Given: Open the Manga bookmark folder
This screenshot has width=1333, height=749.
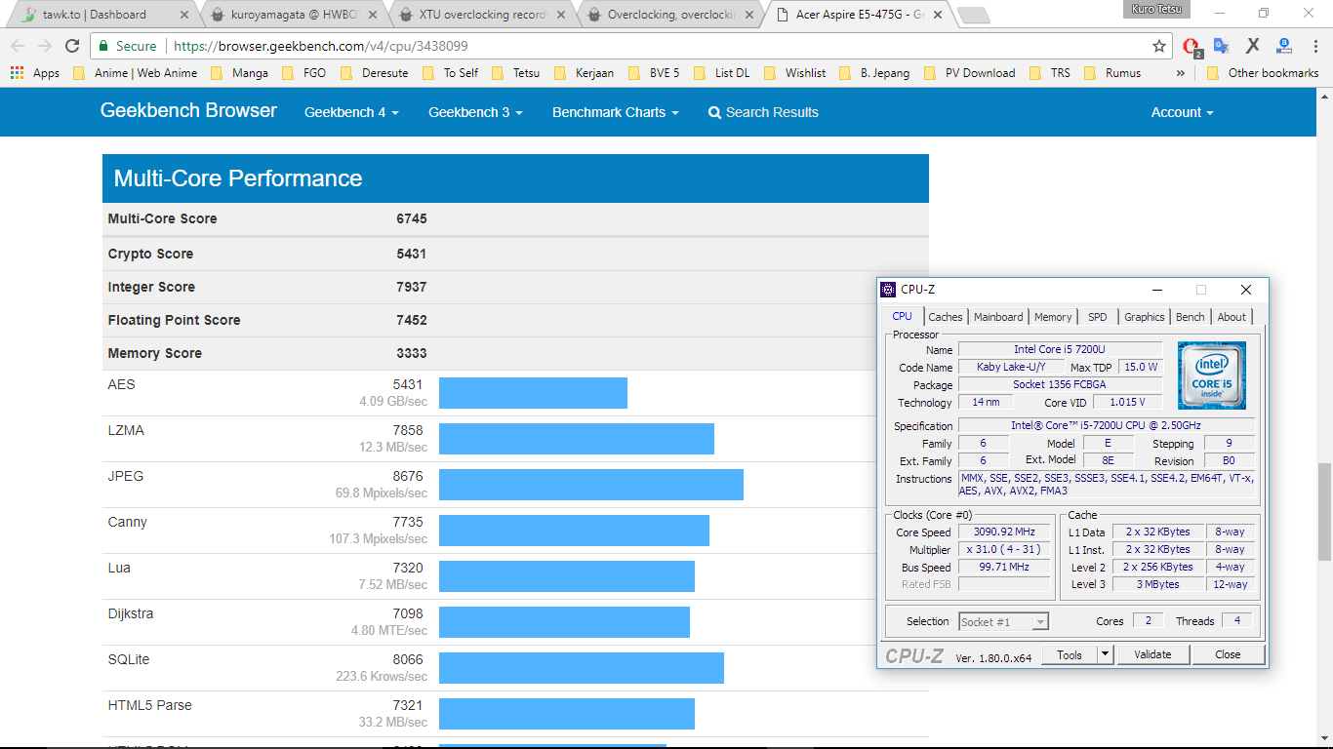Looking at the screenshot, I should [239, 73].
